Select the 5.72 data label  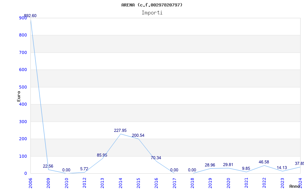click(x=84, y=169)
